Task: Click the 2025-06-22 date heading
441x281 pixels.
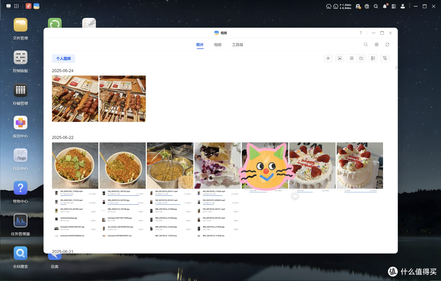Action: [x=63, y=137]
